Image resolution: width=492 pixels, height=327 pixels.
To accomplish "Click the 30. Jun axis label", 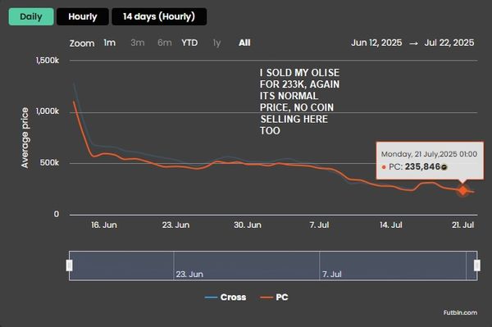I will click(x=248, y=225).
